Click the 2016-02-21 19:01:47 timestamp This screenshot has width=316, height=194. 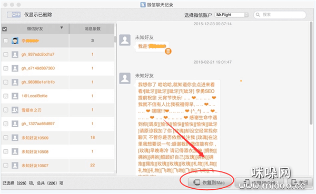(x=212, y=62)
